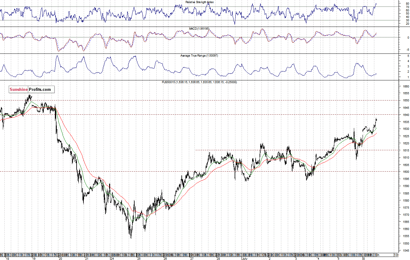Click the date label 25 on time axis
Image resolution: width=410 pixels, height=260 pixels.
click(139, 258)
